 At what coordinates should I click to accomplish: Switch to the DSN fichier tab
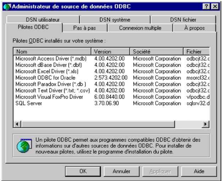point(183,20)
